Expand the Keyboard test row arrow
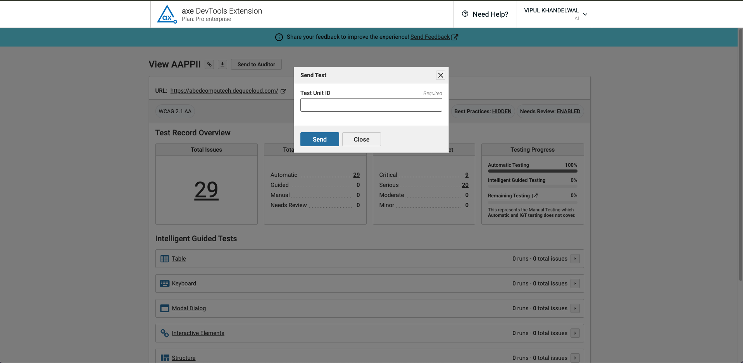The width and height of the screenshot is (743, 363). tap(575, 283)
